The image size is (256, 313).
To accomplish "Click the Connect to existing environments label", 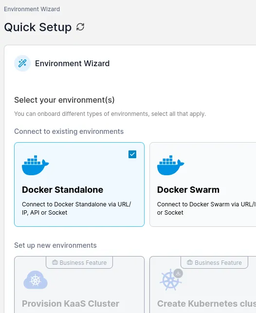I will [69, 131].
